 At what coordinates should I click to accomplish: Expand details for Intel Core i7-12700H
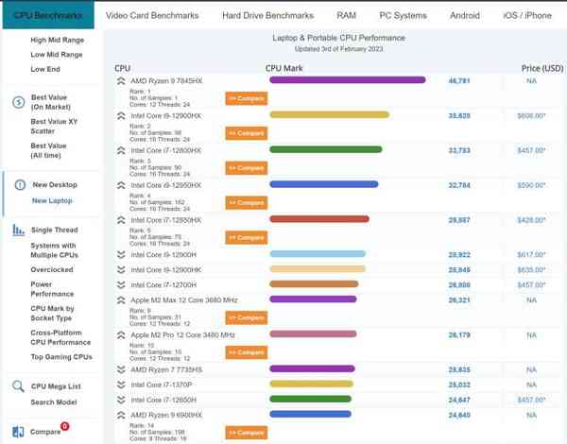tap(120, 283)
